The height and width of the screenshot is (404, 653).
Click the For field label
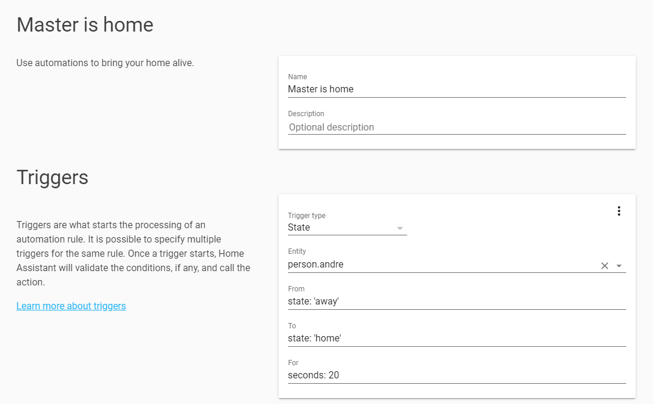pos(293,363)
